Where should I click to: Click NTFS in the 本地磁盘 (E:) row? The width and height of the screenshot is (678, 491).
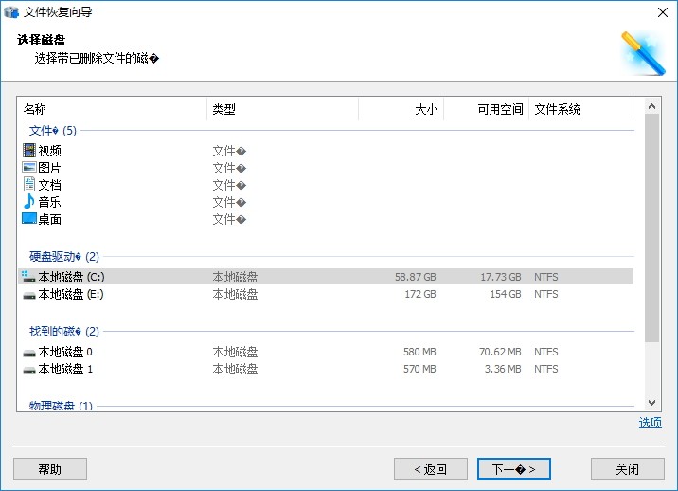tap(546, 294)
